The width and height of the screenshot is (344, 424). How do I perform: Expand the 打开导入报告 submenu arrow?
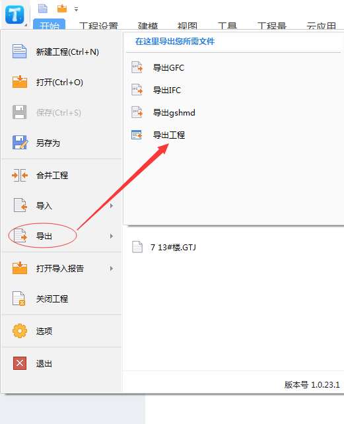[112, 269]
